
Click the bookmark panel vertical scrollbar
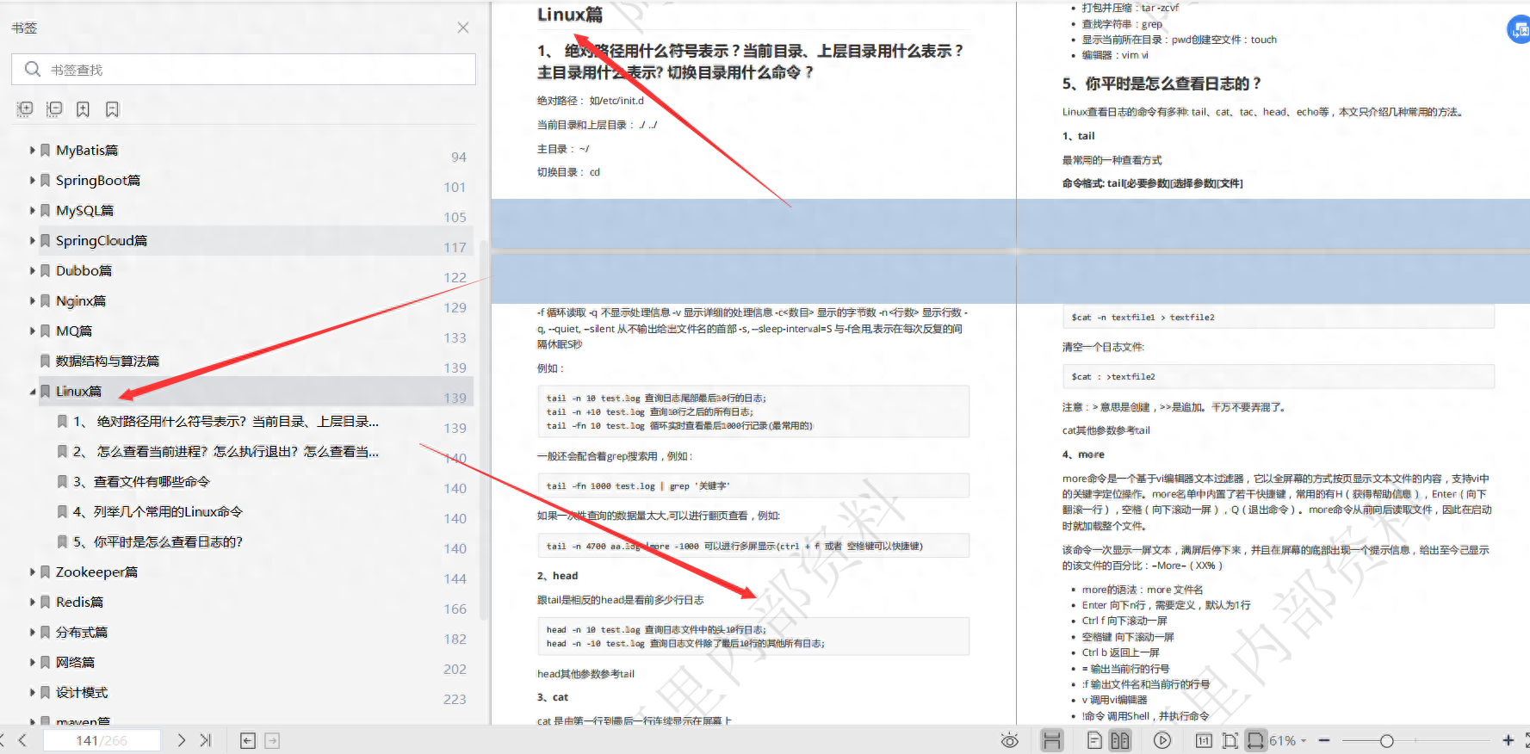tap(483, 430)
